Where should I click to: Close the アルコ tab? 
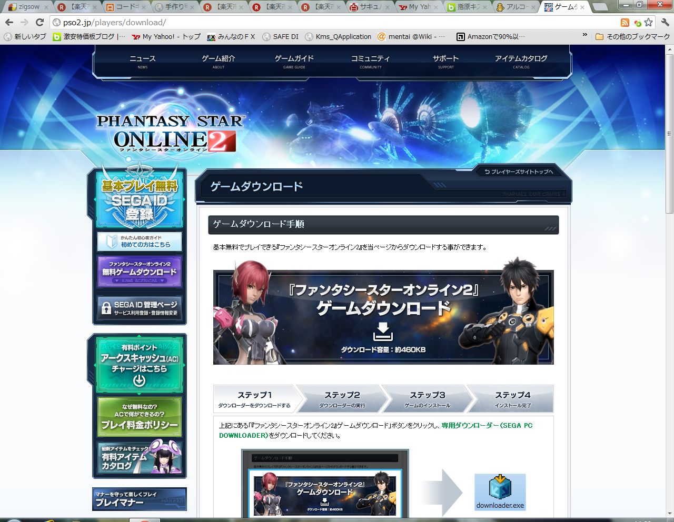coord(533,7)
